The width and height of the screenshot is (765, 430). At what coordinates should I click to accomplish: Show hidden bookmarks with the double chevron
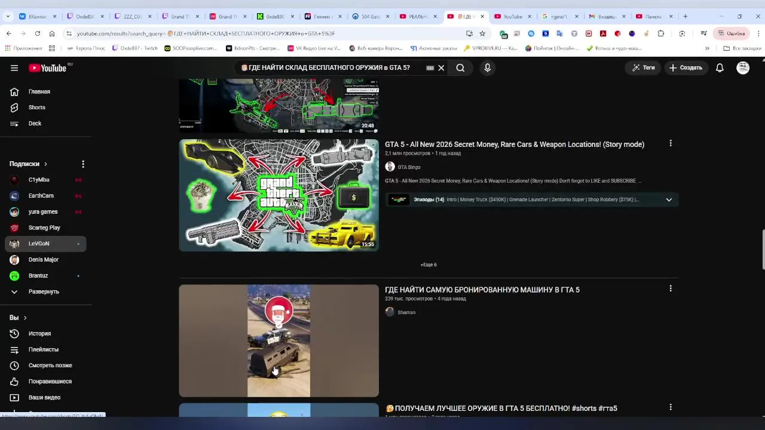tap(707, 48)
